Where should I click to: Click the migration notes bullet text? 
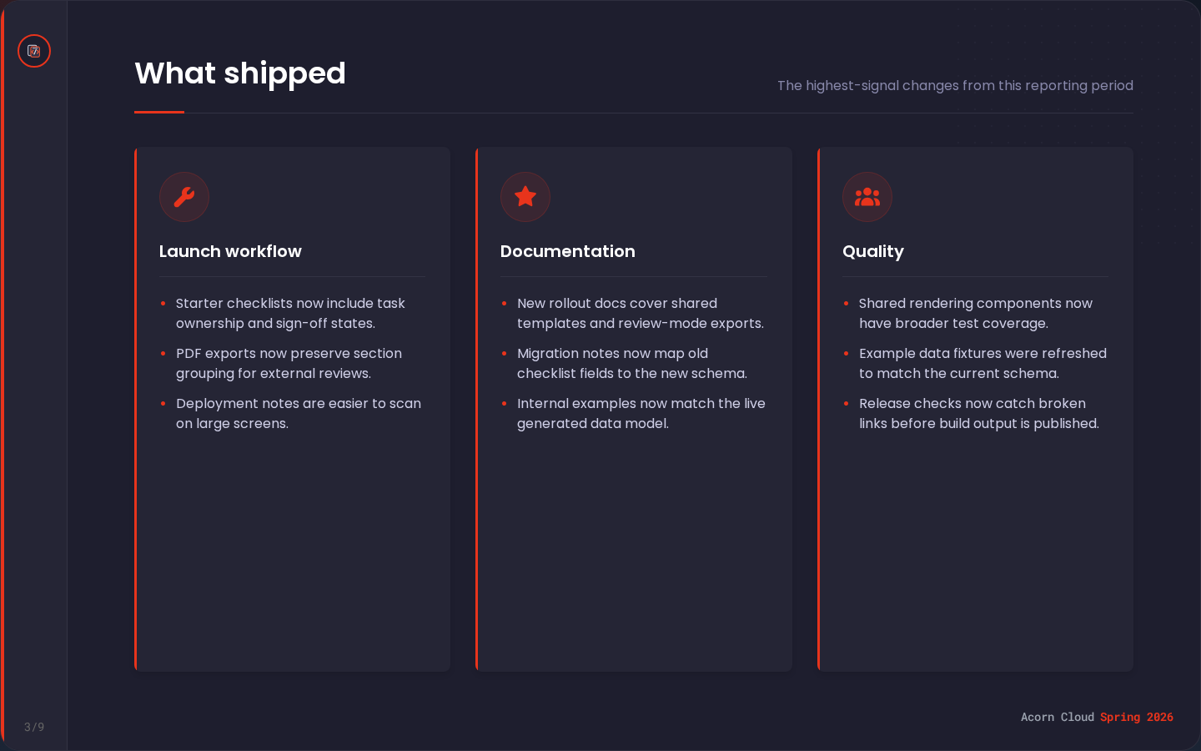(631, 363)
